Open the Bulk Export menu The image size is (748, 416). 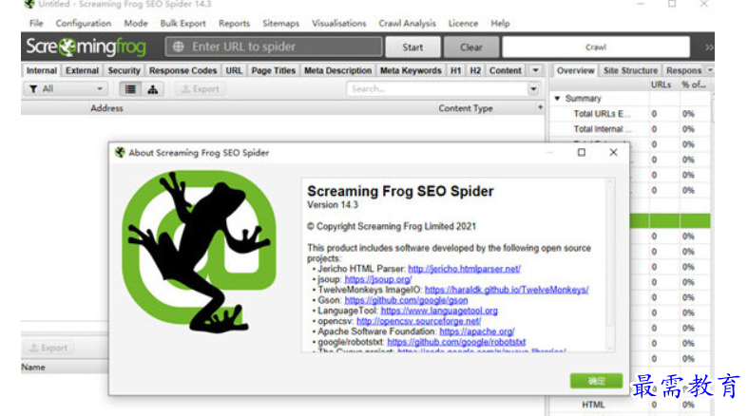tap(182, 24)
